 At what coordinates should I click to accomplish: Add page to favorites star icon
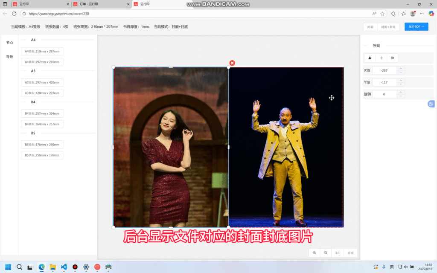click(382, 13)
